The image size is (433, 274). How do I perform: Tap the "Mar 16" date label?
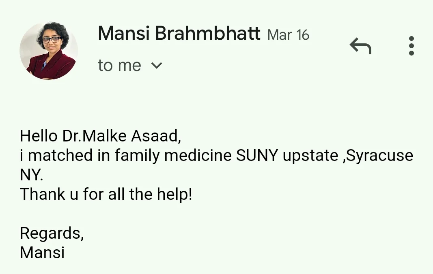(x=289, y=35)
